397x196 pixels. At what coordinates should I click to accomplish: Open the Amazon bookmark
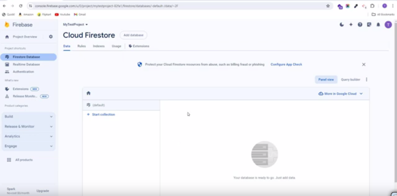(x=26, y=14)
